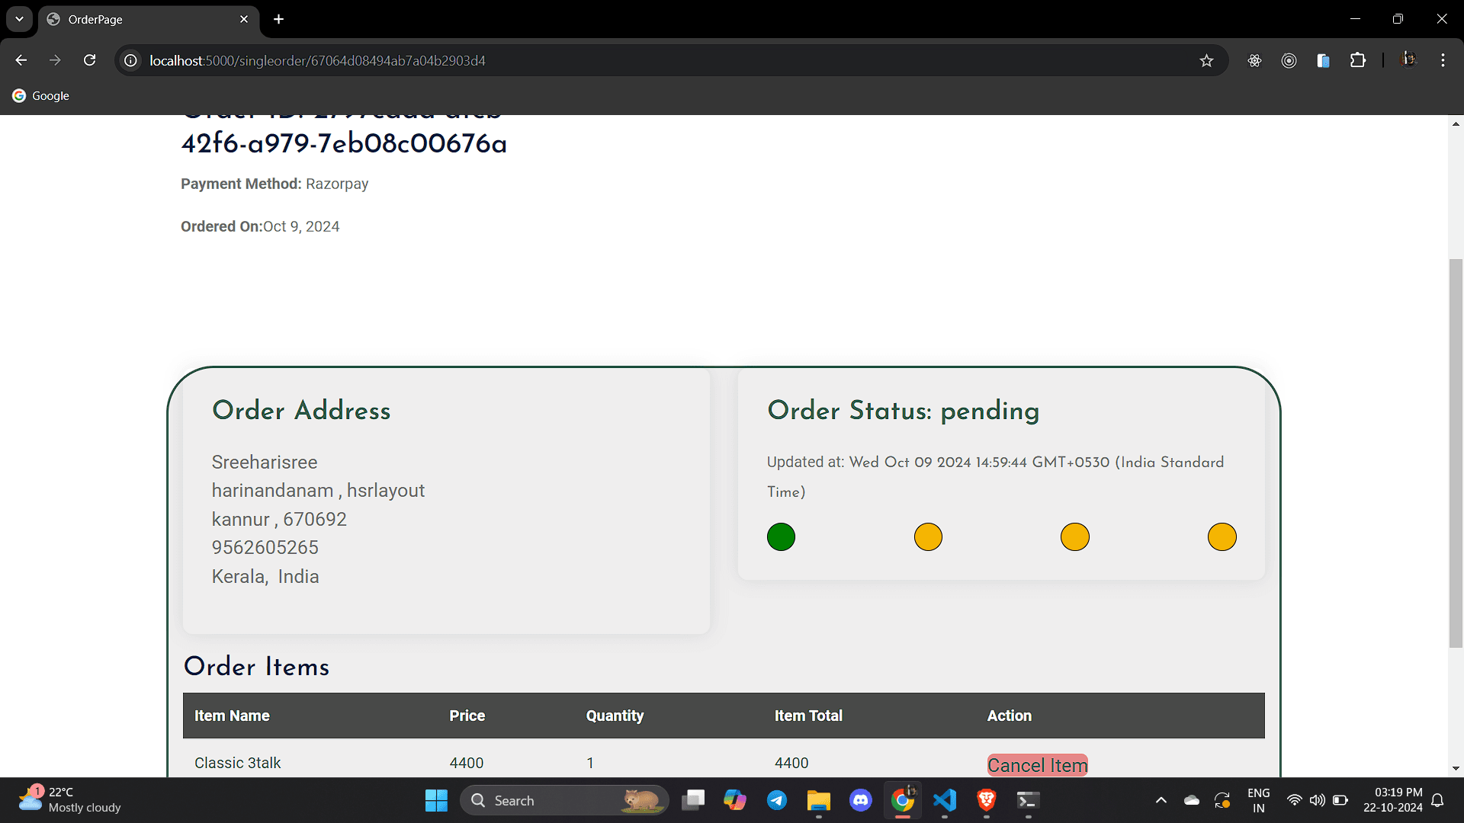Open Discord from the taskbar
Image resolution: width=1464 pixels, height=823 pixels.
(861, 800)
